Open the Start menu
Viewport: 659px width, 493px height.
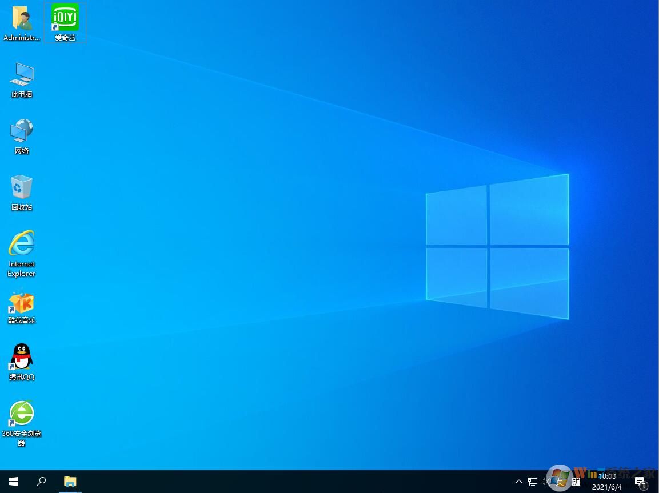[13, 482]
